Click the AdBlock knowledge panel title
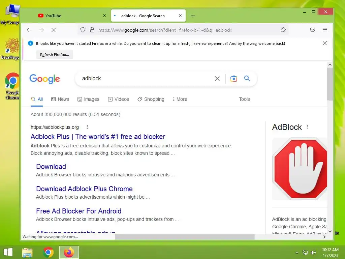Viewport: 345px width, 259px height. [287, 127]
